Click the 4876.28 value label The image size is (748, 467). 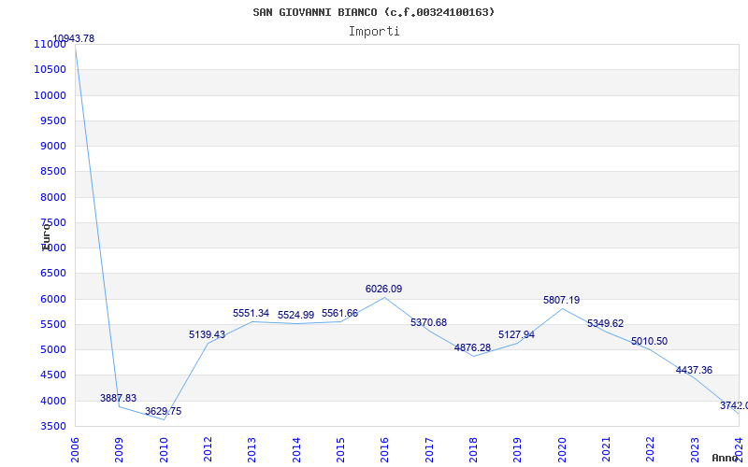pos(472,348)
